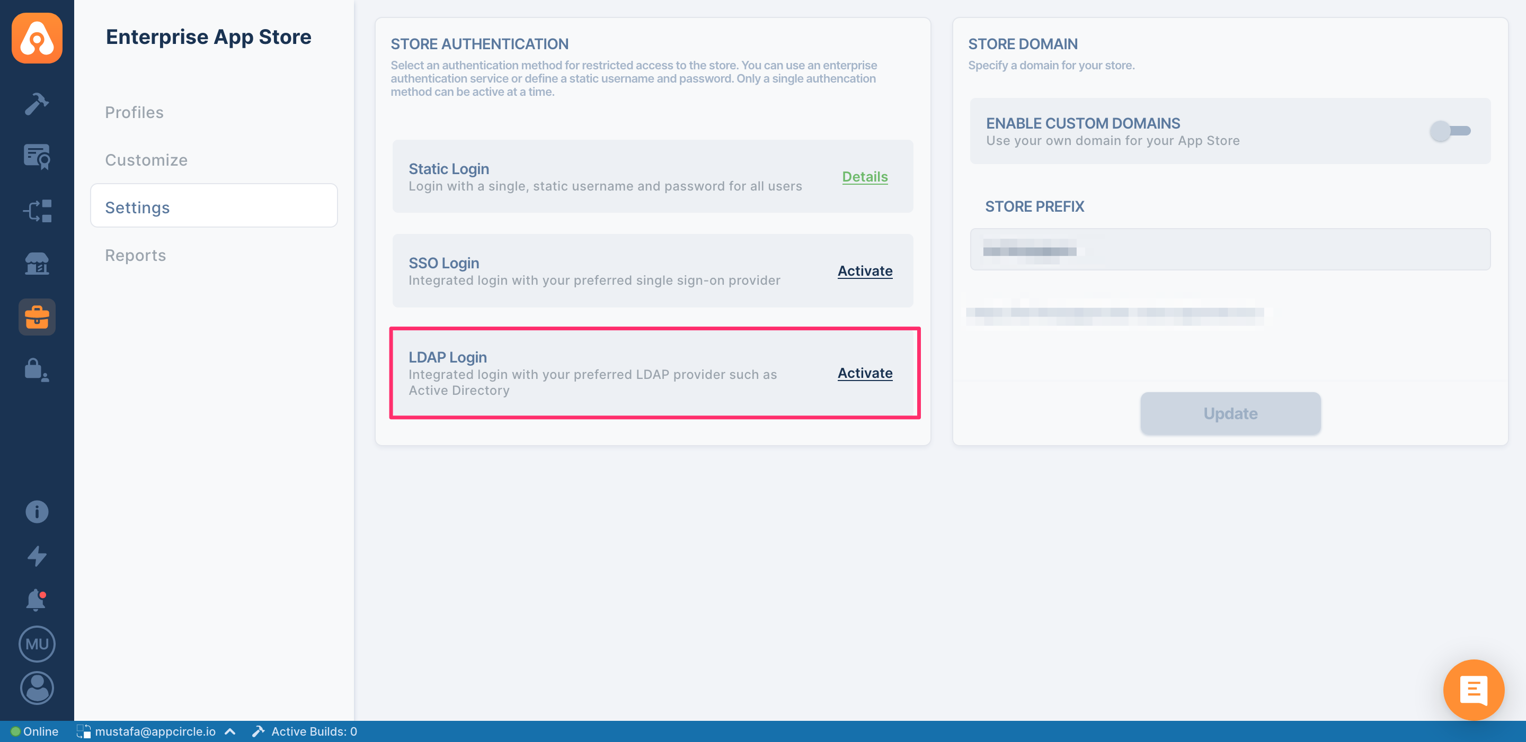The image size is (1526, 742).
Task: Click the lightning bolt icon in the sidebar
Action: pyautogui.click(x=37, y=556)
